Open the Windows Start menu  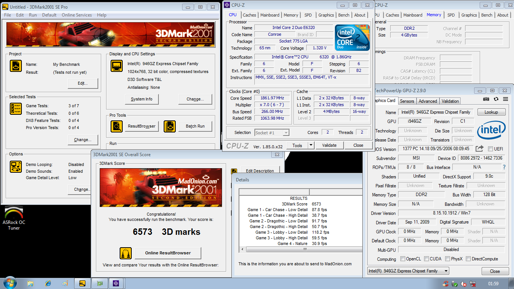(x=9, y=283)
